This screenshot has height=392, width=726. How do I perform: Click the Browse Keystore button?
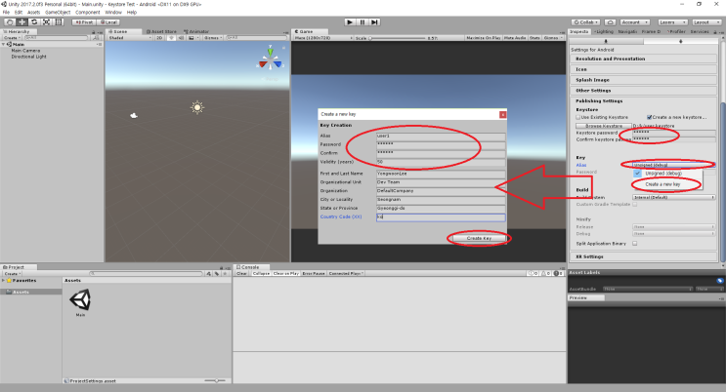point(604,126)
